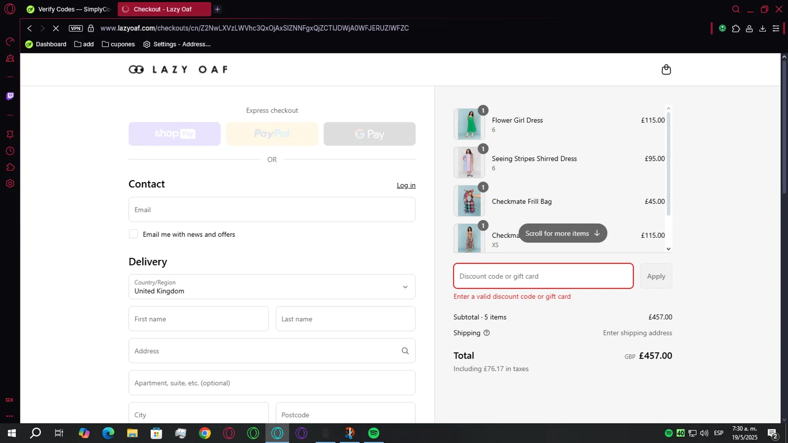The image size is (788, 443).
Task: Click the page vertical scrollbar thumb
Action: click(x=784, y=128)
